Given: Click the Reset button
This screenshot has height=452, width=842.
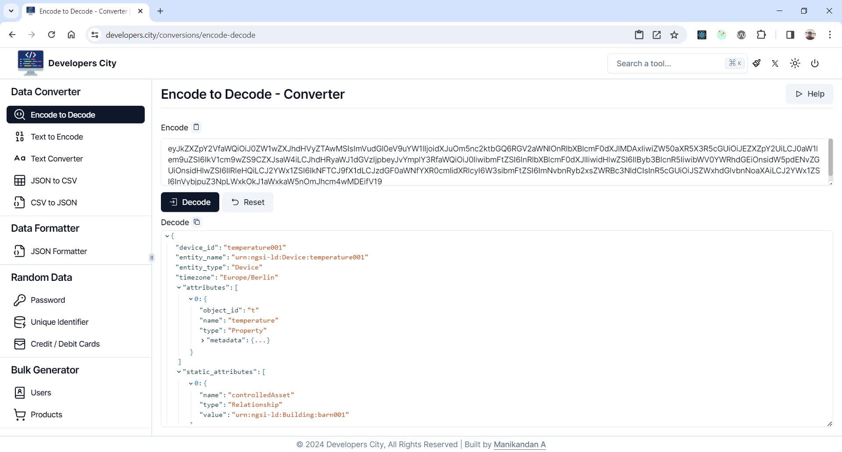Looking at the screenshot, I should click(247, 202).
